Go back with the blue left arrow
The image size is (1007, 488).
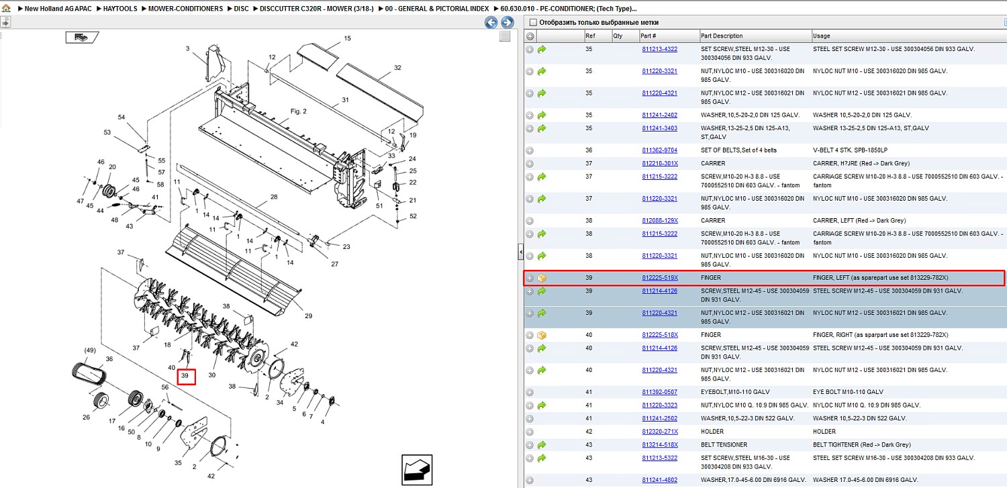(x=491, y=23)
